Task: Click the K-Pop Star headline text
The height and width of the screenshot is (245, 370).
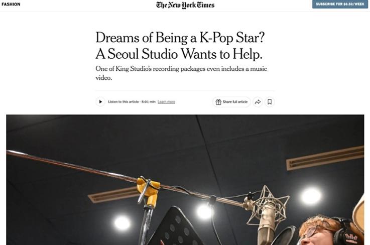Action: pos(232,38)
